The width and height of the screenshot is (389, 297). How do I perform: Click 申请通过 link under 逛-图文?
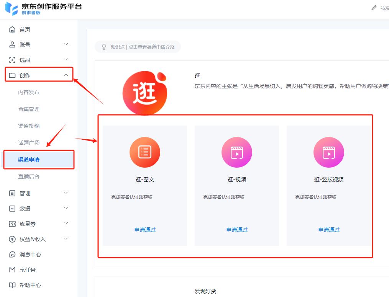click(145, 230)
